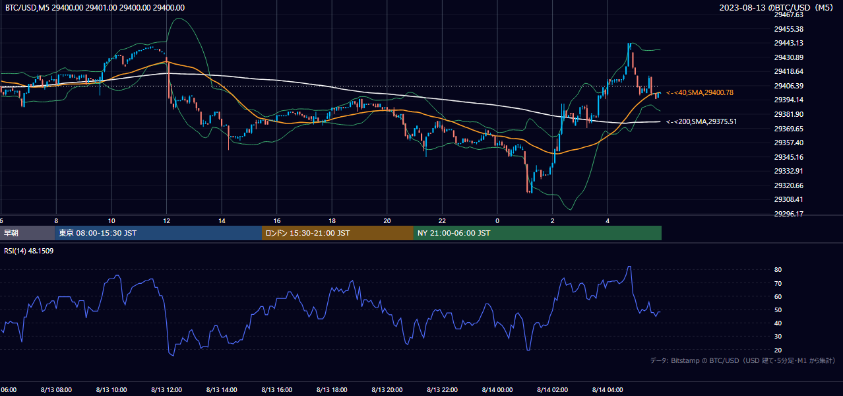Click the 8/13 18:00 time label

[x=332, y=390]
